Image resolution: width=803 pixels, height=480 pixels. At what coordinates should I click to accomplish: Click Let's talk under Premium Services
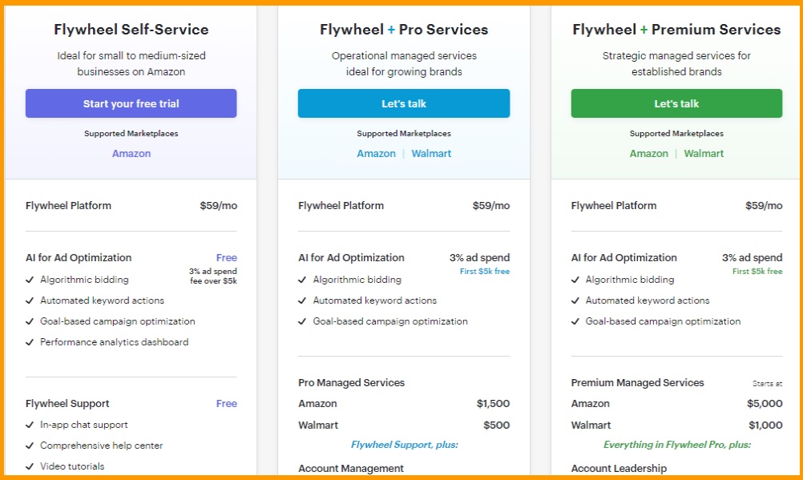676,103
